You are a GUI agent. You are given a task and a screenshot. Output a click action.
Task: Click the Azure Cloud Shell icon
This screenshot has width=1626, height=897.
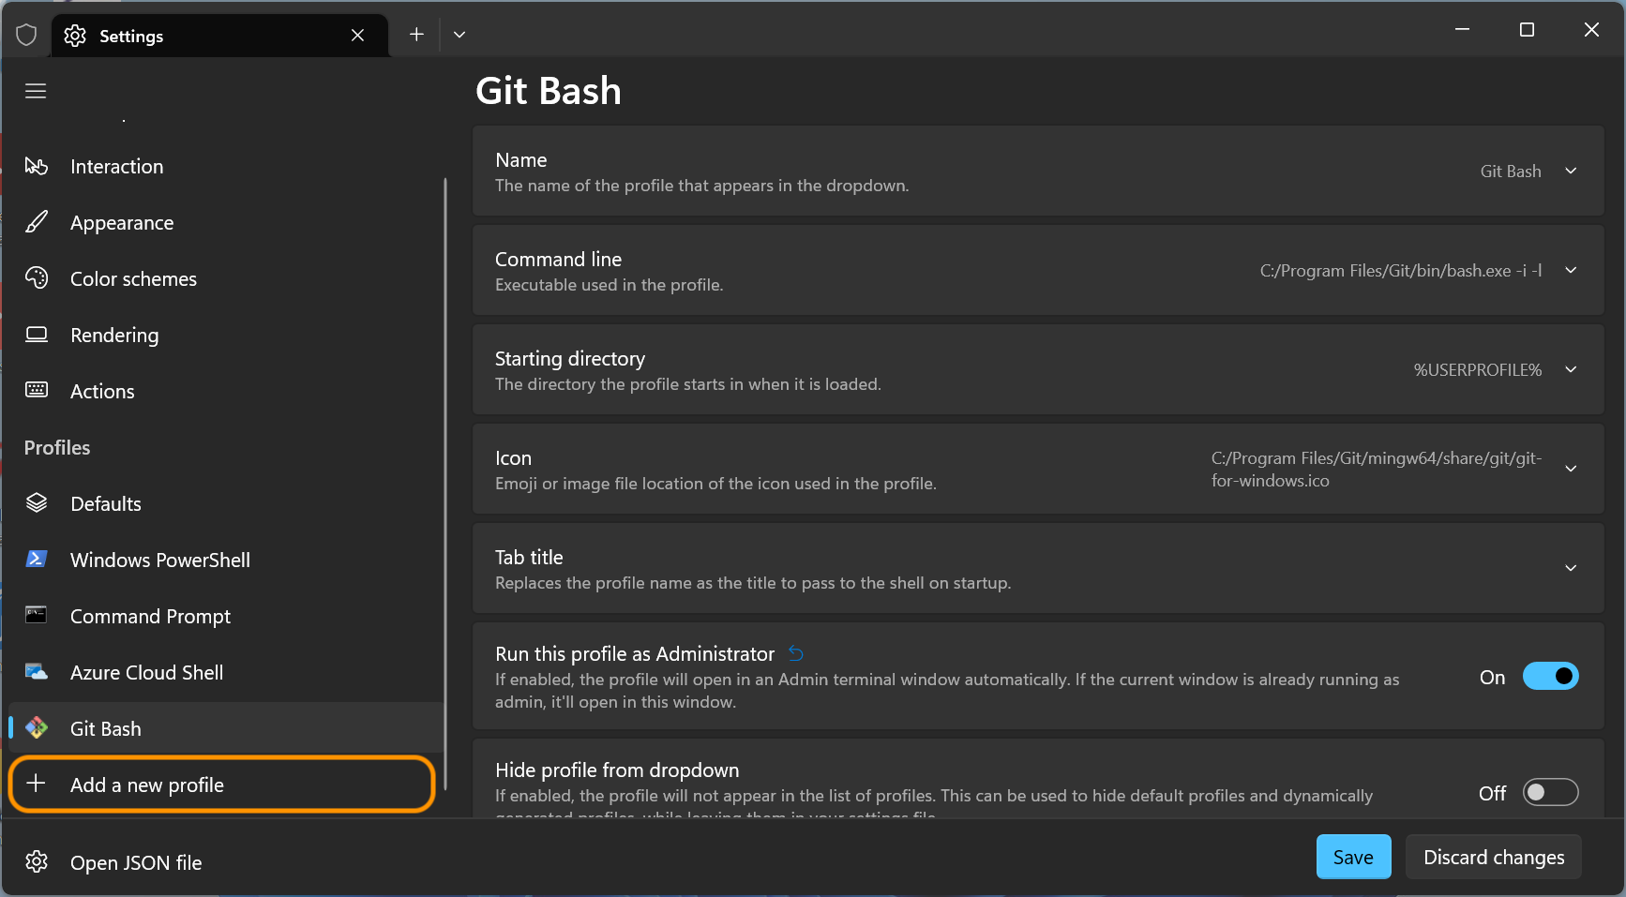[x=37, y=672]
